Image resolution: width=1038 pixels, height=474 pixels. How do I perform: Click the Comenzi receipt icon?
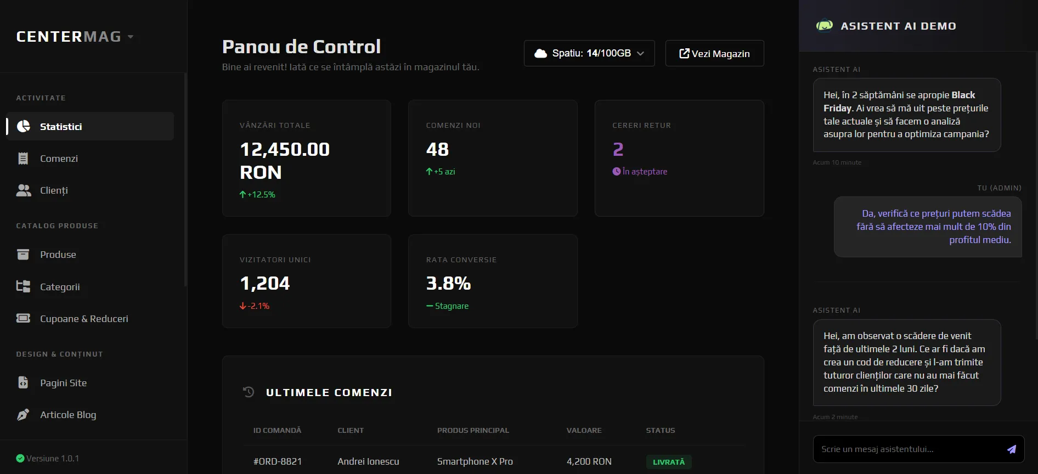pos(23,159)
